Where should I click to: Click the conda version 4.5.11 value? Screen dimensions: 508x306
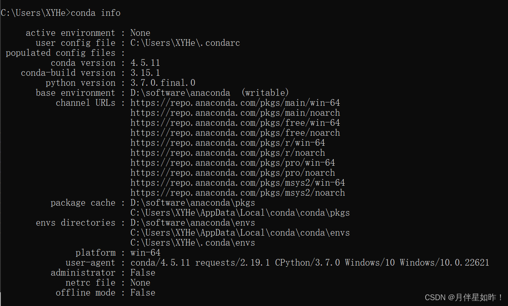pos(145,63)
